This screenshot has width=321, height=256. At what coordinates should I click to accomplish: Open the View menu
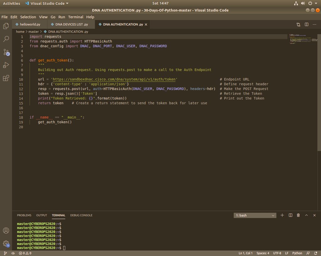[x=43, y=17]
